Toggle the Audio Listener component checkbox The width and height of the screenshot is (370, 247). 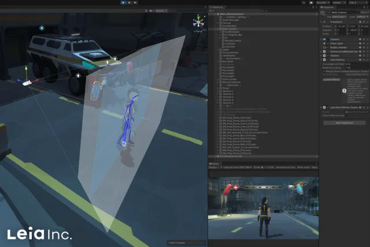pos(328,47)
